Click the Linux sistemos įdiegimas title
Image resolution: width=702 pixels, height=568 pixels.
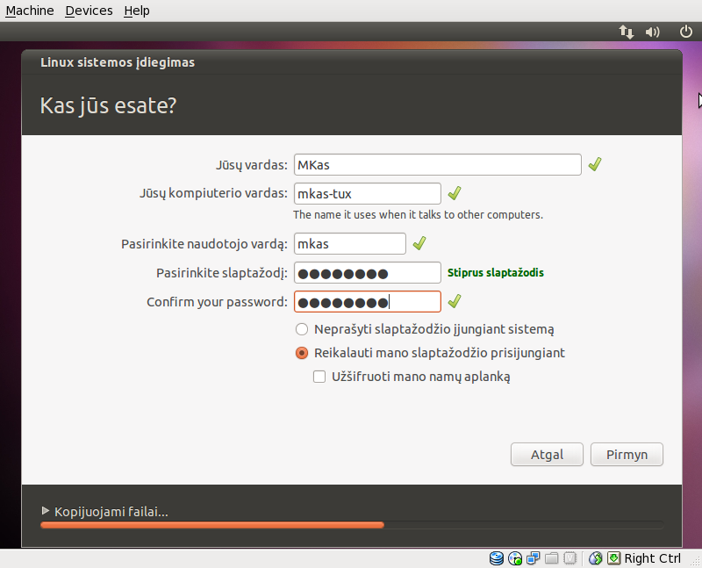click(118, 62)
